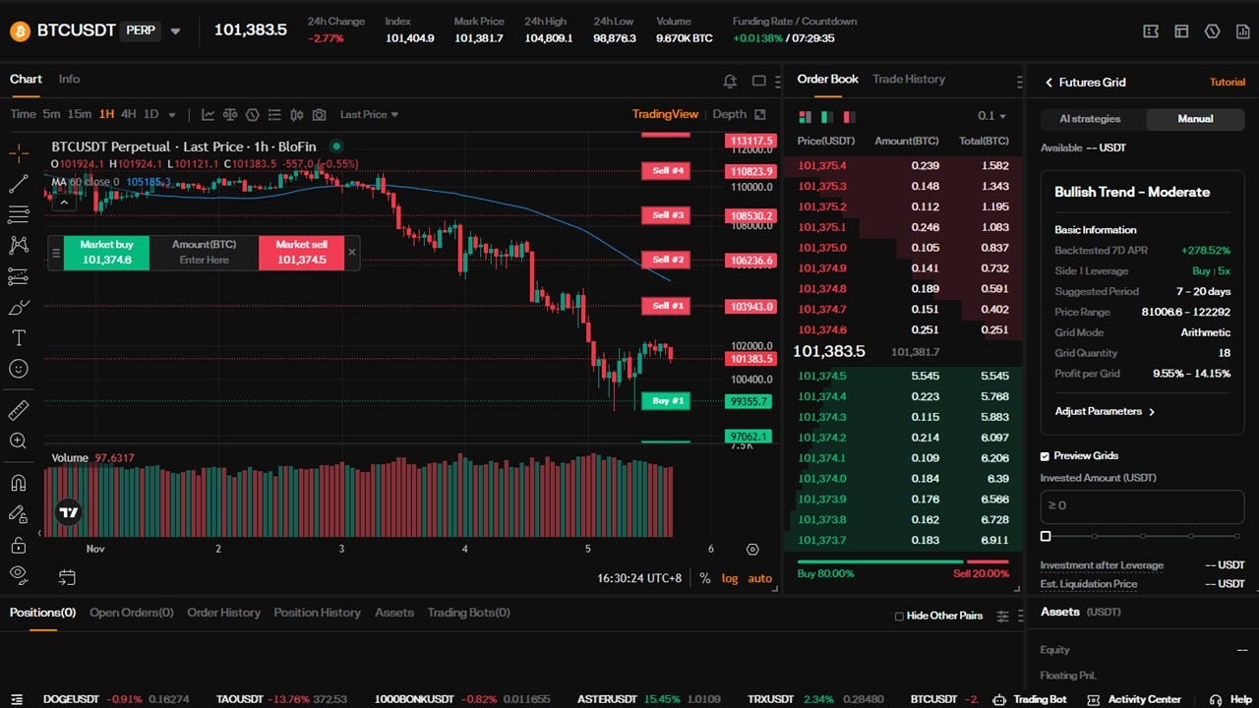Toggle the Preview Grids checkbox
The image size is (1259, 708).
(x=1046, y=456)
